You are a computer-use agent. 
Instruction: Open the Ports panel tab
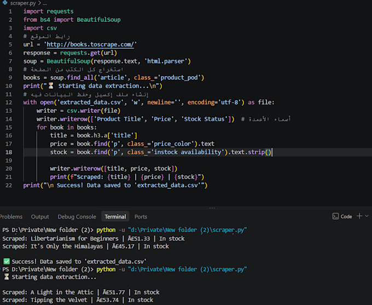click(x=141, y=217)
